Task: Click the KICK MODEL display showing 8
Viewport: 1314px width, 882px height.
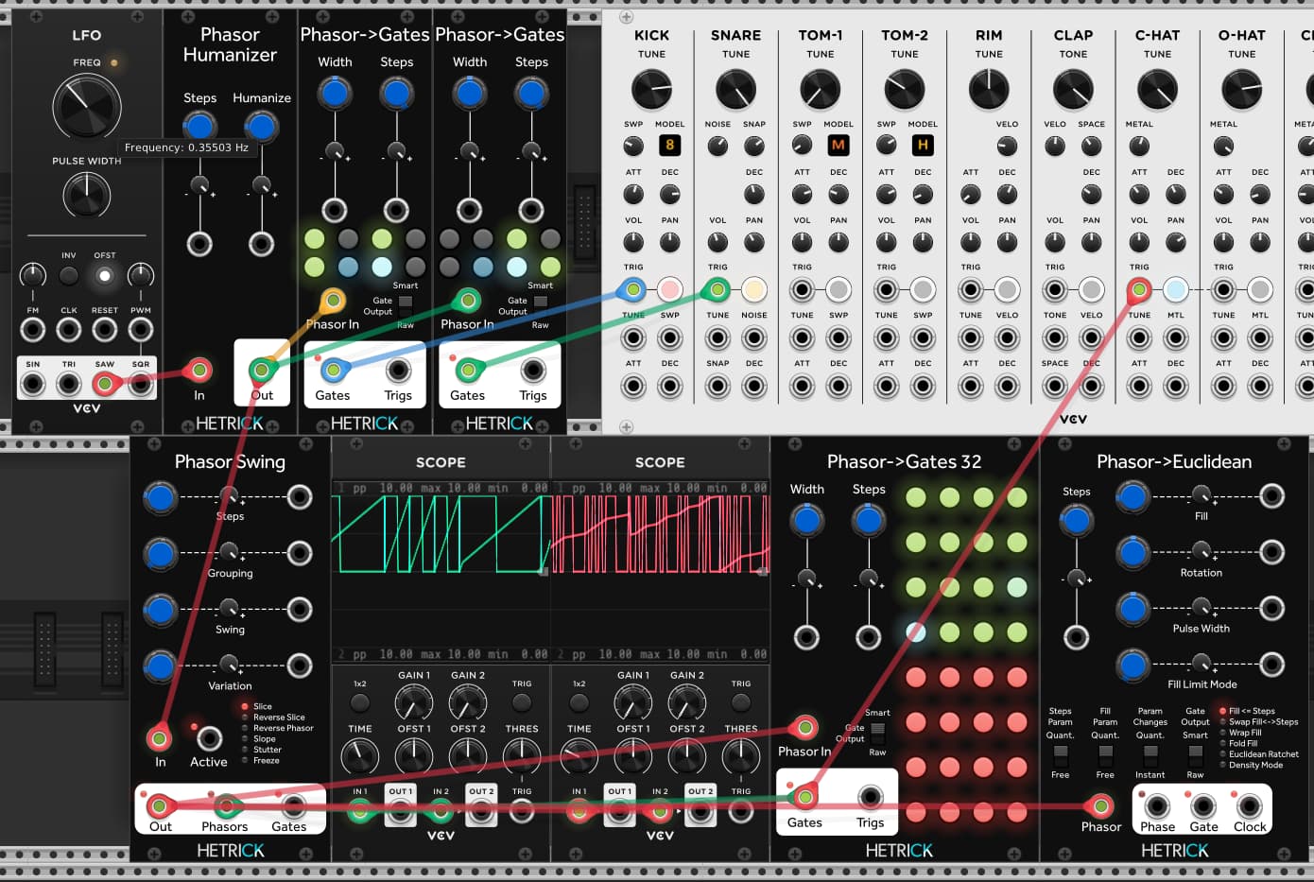Action: pos(670,146)
